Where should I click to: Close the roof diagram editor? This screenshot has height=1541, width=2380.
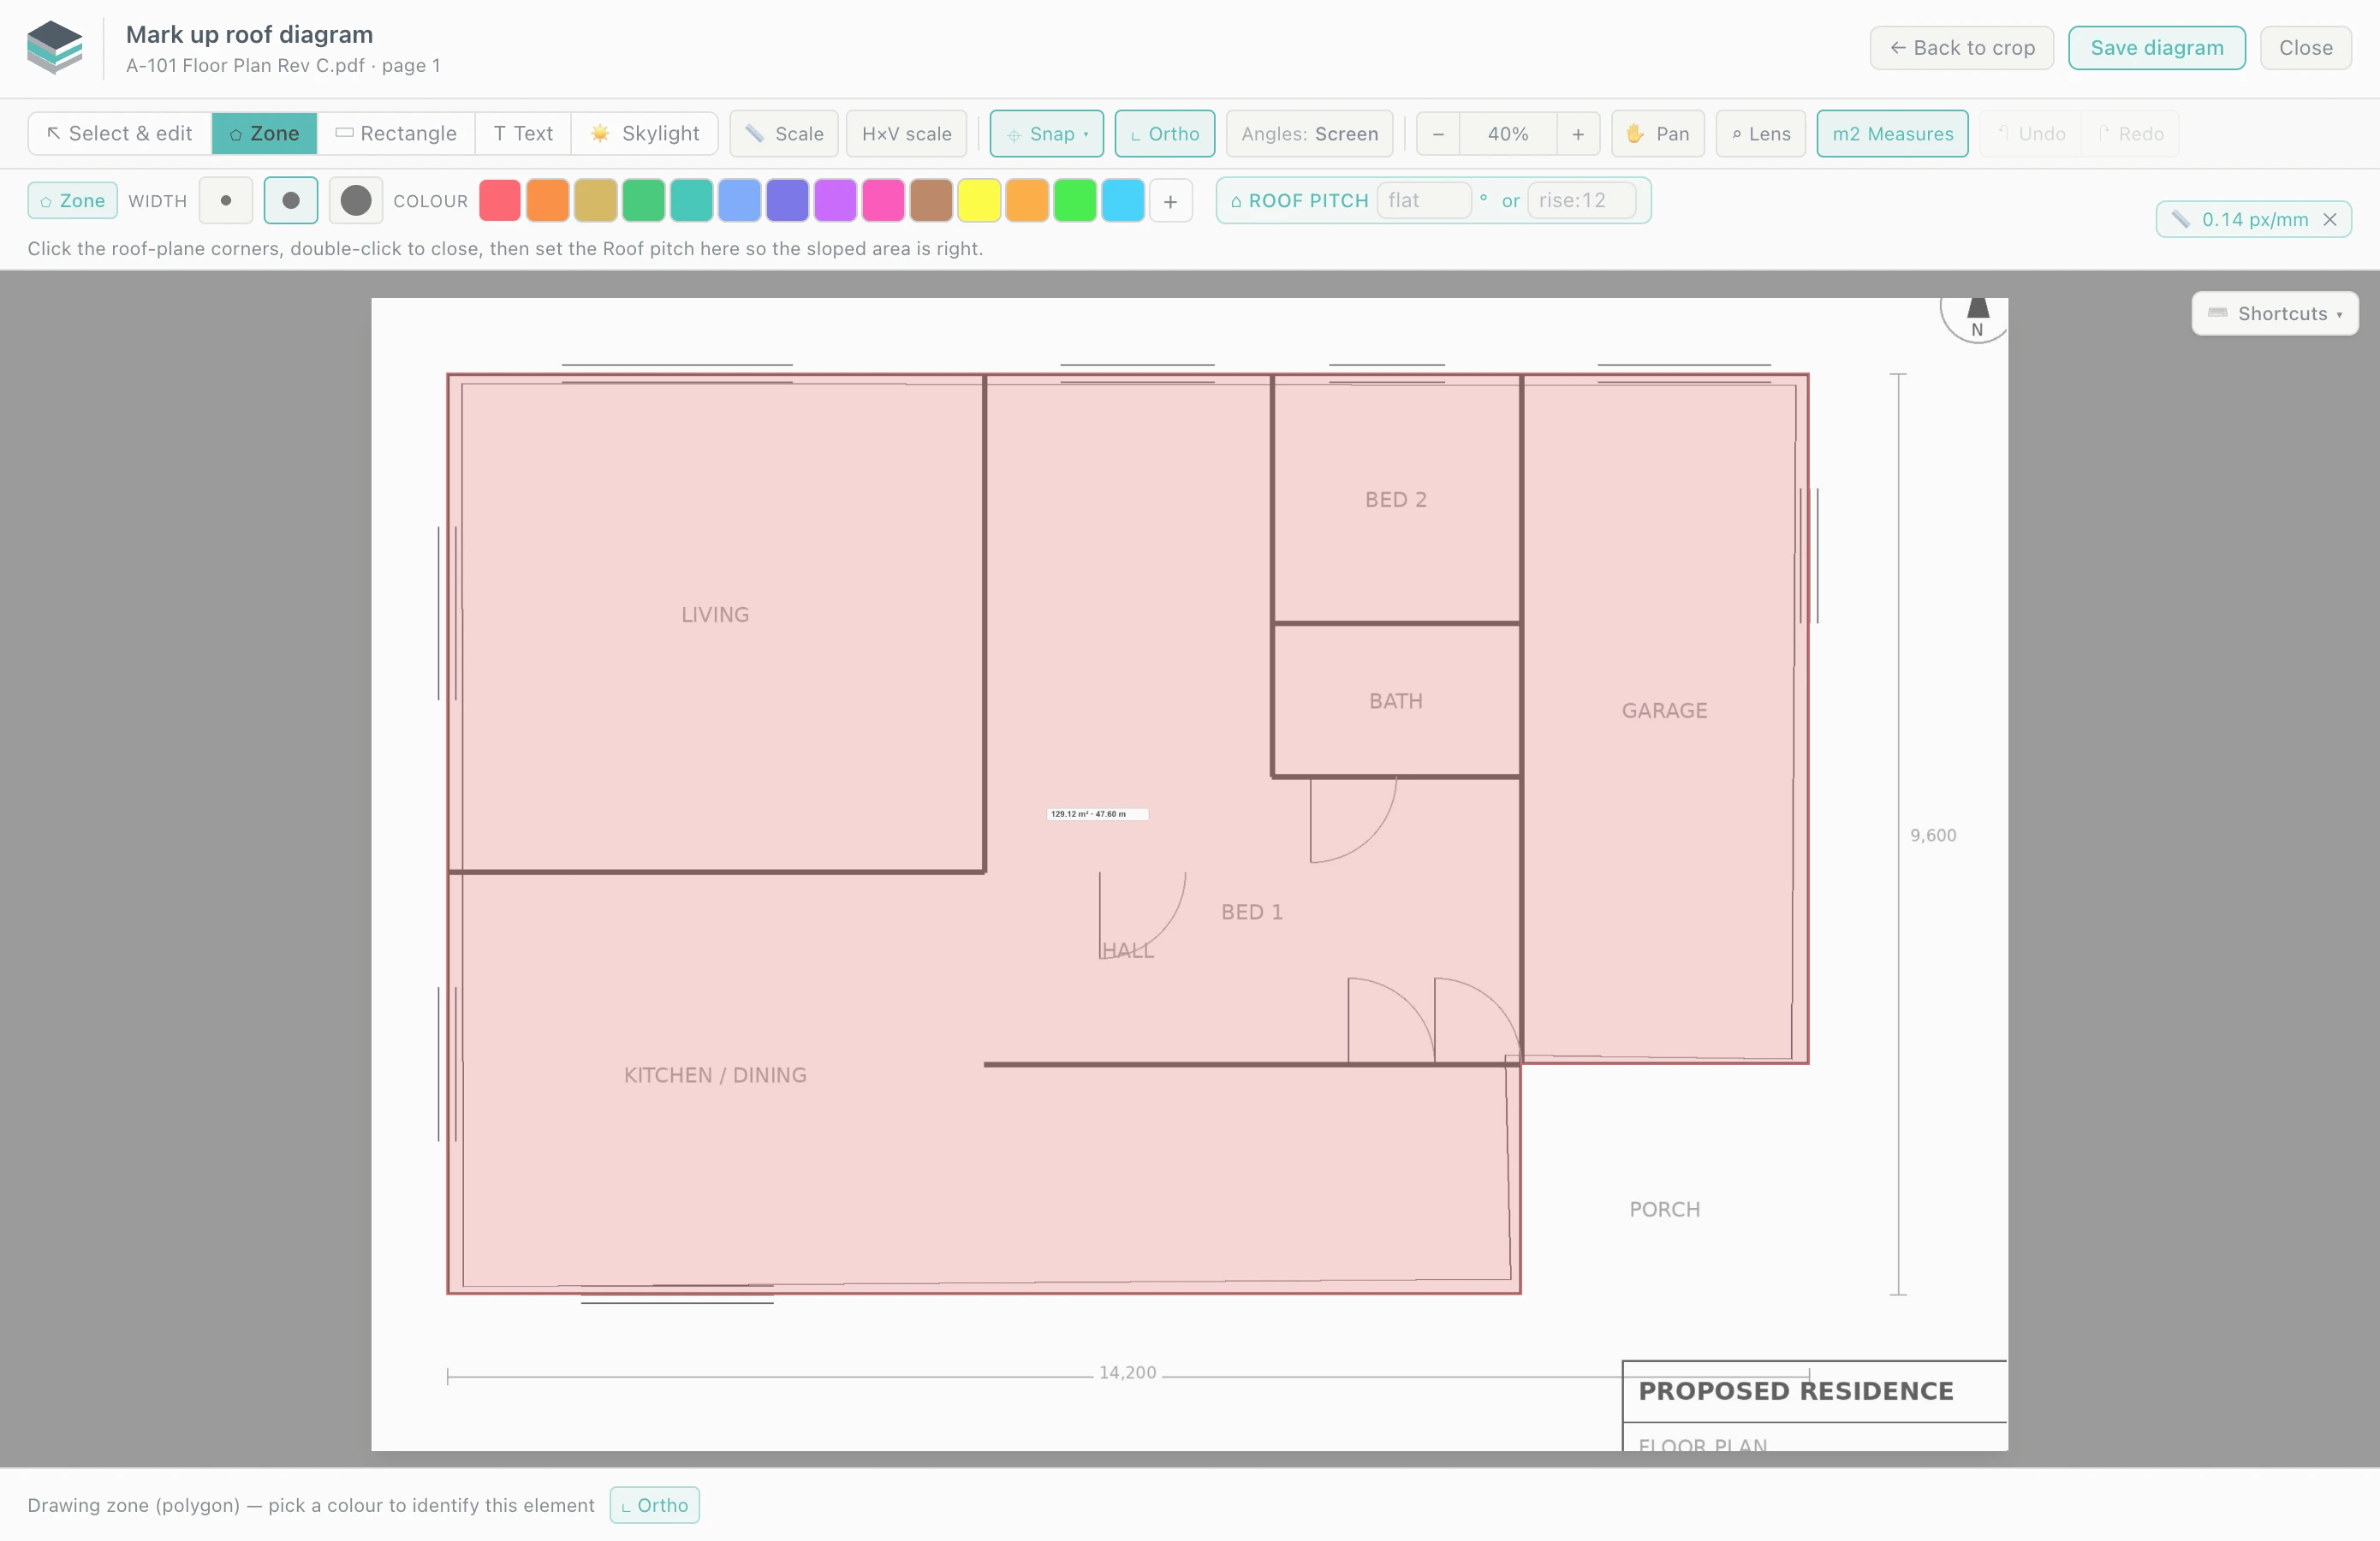[2305, 47]
